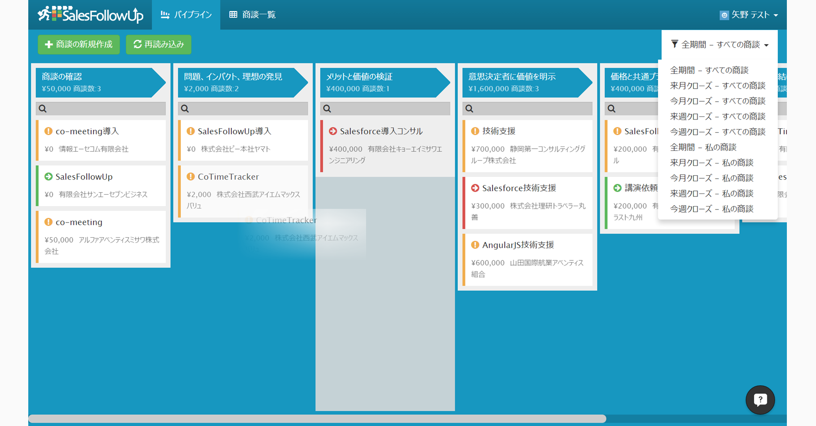The image size is (816, 426).
Task: Click the SalesFollowUp logo
Action: click(x=90, y=15)
